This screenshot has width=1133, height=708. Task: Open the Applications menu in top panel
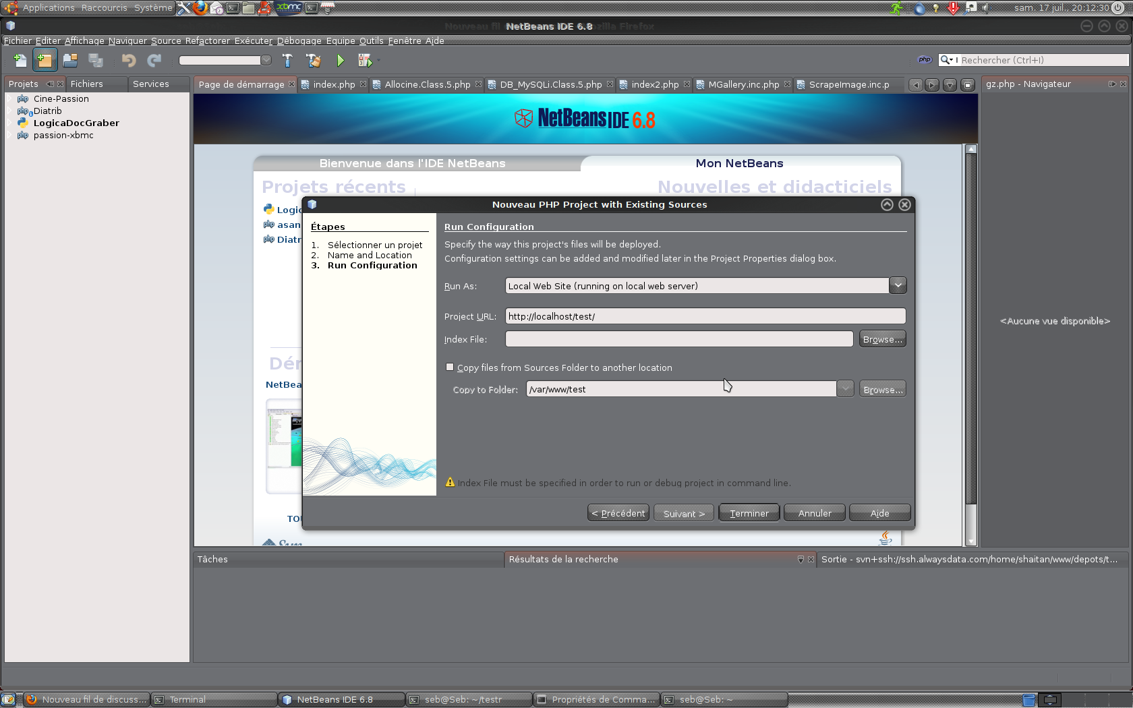click(x=49, y=8)
